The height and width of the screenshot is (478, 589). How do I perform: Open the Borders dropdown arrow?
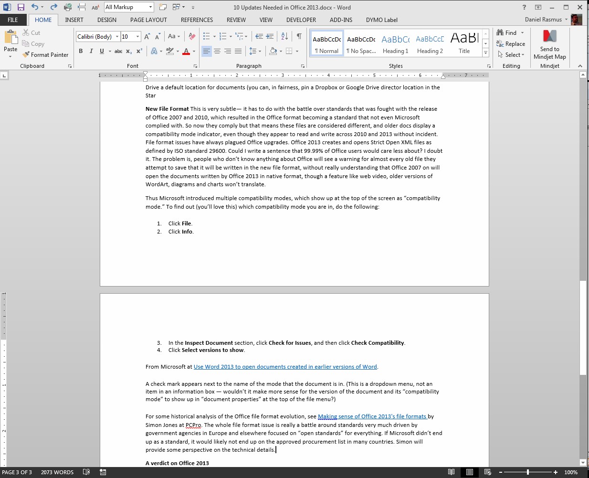tap(297, 51)
